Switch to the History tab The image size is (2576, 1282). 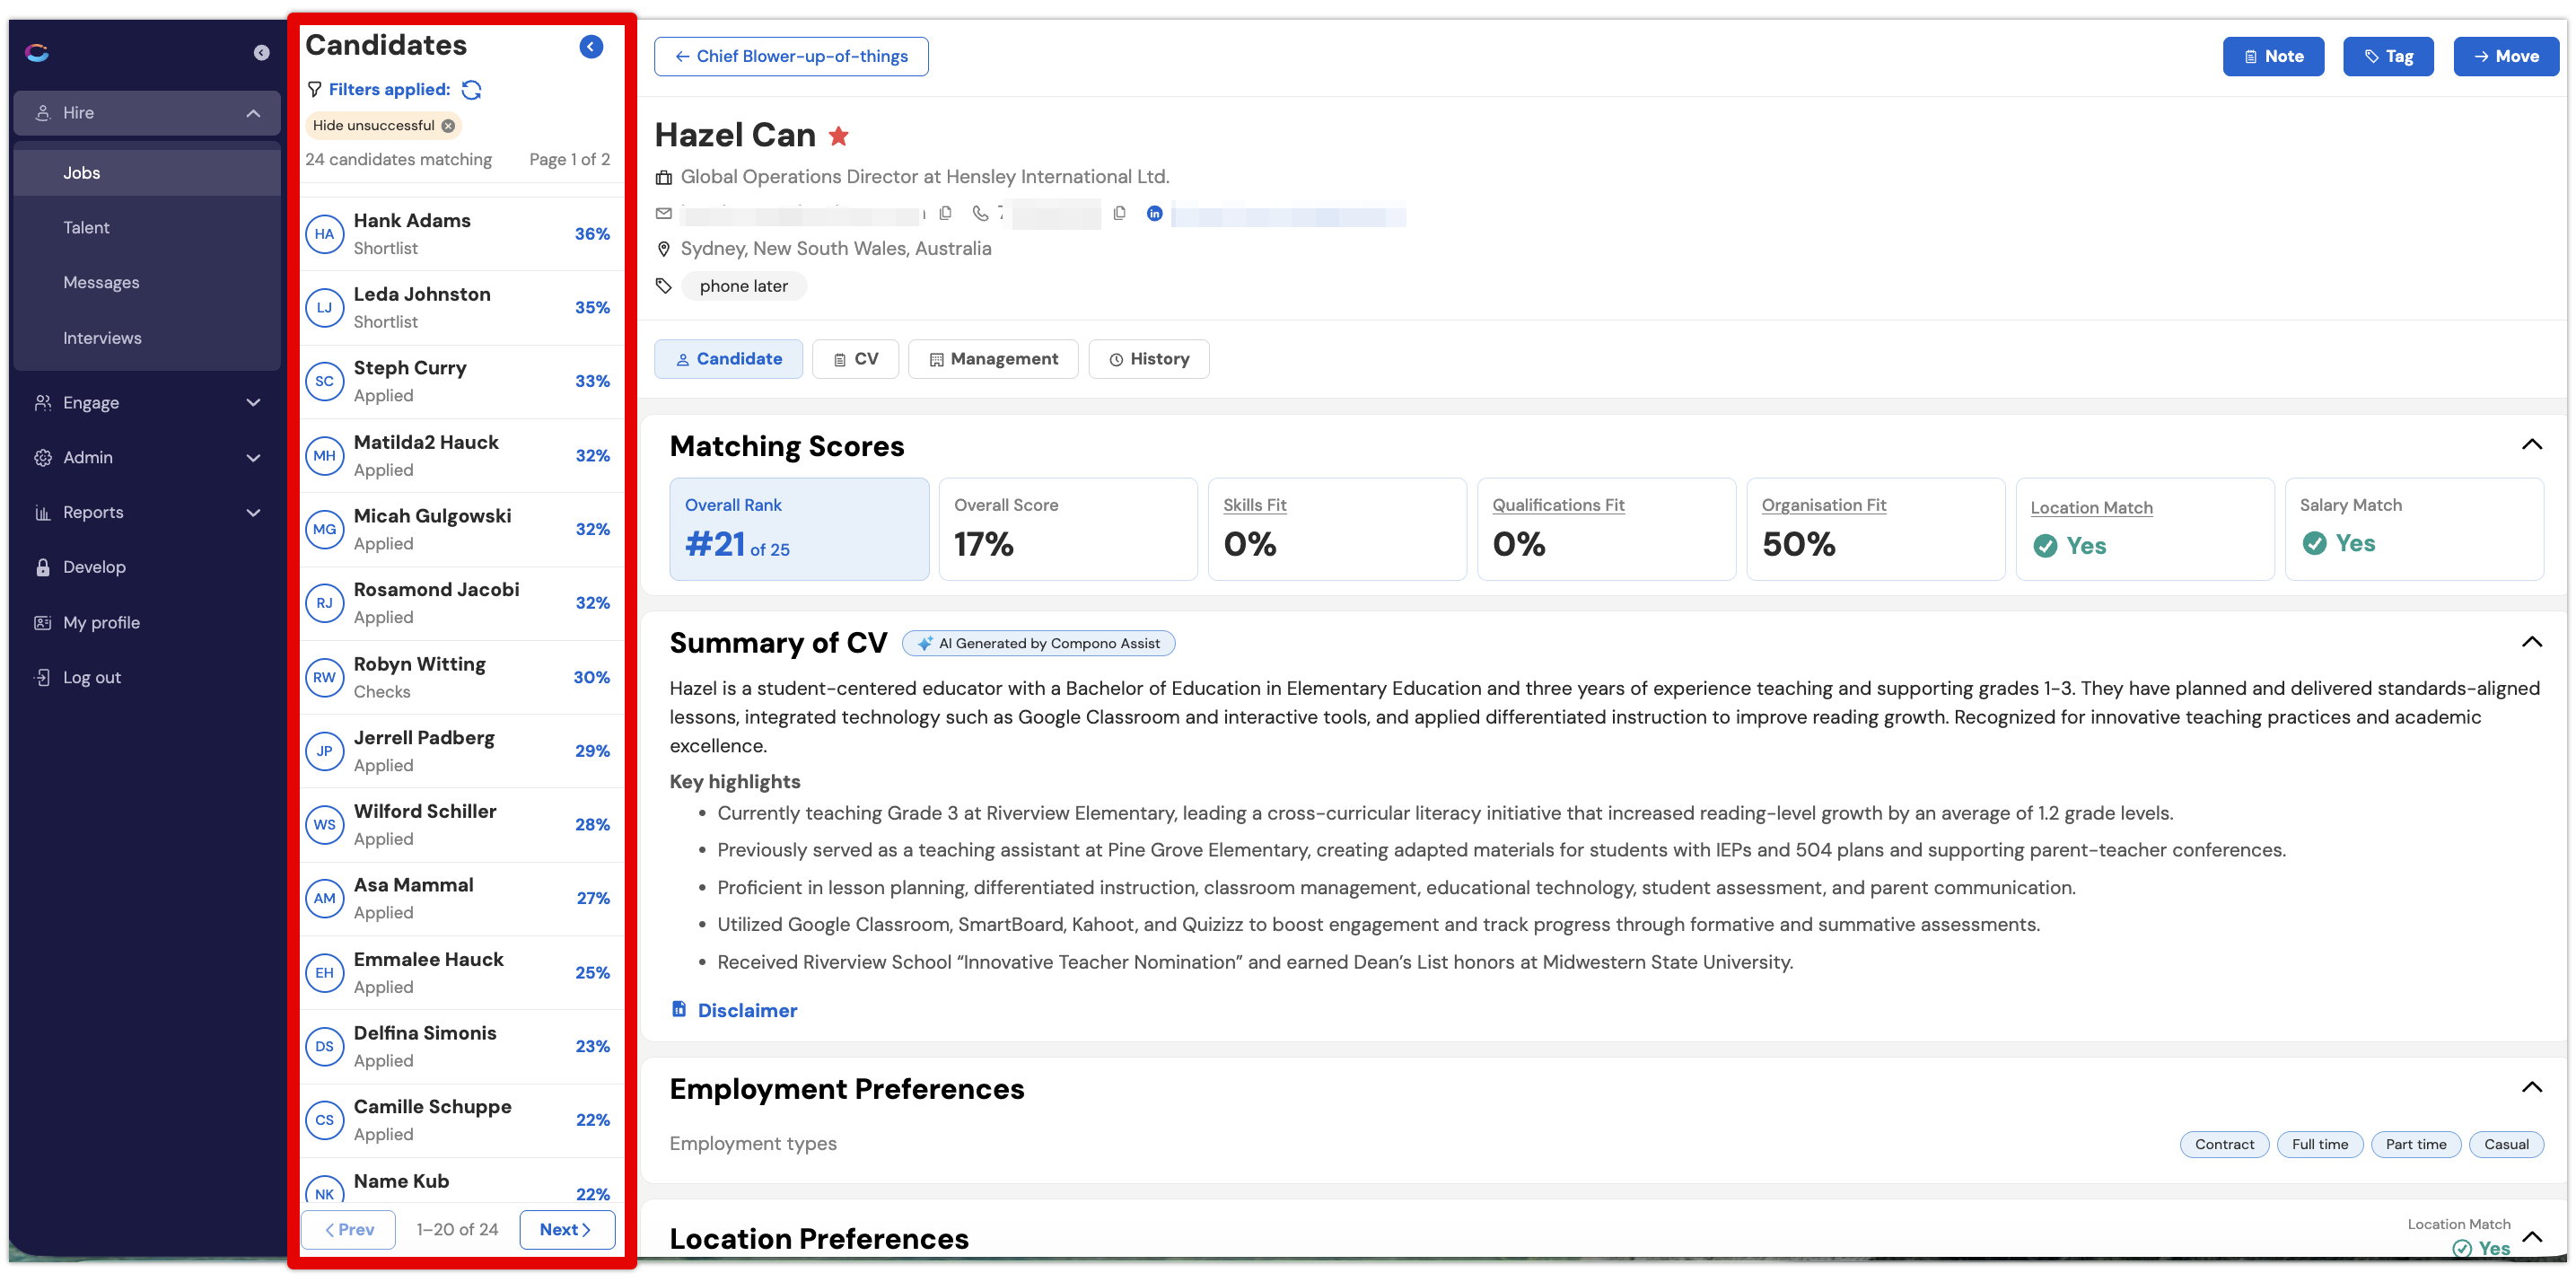click(x=1148, y=359)
